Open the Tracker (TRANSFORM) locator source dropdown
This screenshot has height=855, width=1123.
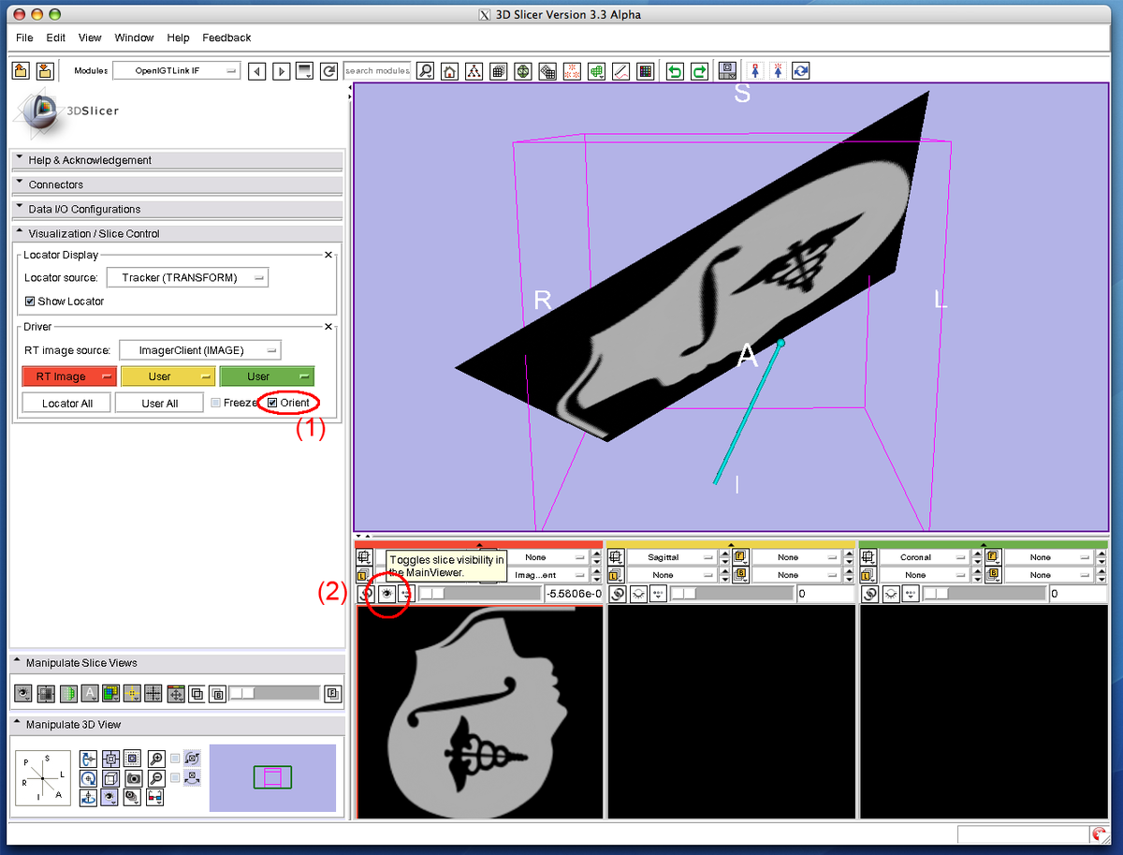[187, 277]
